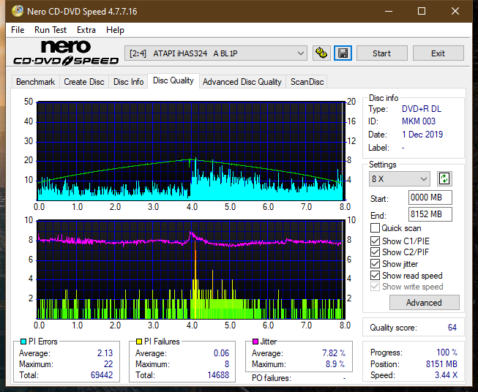Screen dimensions: 478x392
Task: Click the cyan PI Errors legend swatch
Action: pos(23,342)
